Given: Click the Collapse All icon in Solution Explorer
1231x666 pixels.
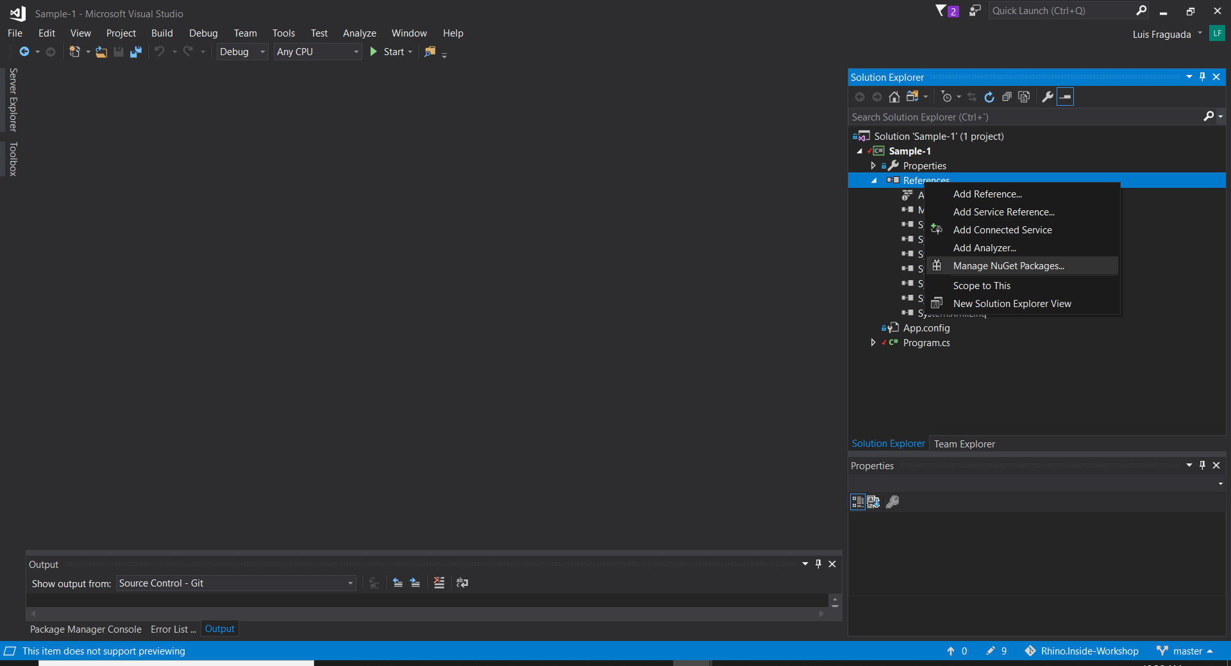Looking at the screenshot, I should [1007, 97].
